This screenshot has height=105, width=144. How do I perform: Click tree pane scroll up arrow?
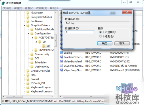(x=56, y=13)
